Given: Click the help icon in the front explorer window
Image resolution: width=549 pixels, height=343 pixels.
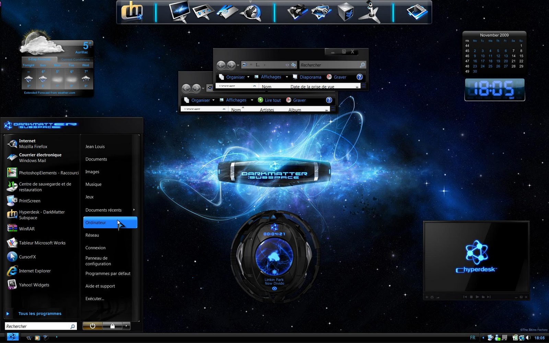Looking at the screenshot, I should 329,100.
